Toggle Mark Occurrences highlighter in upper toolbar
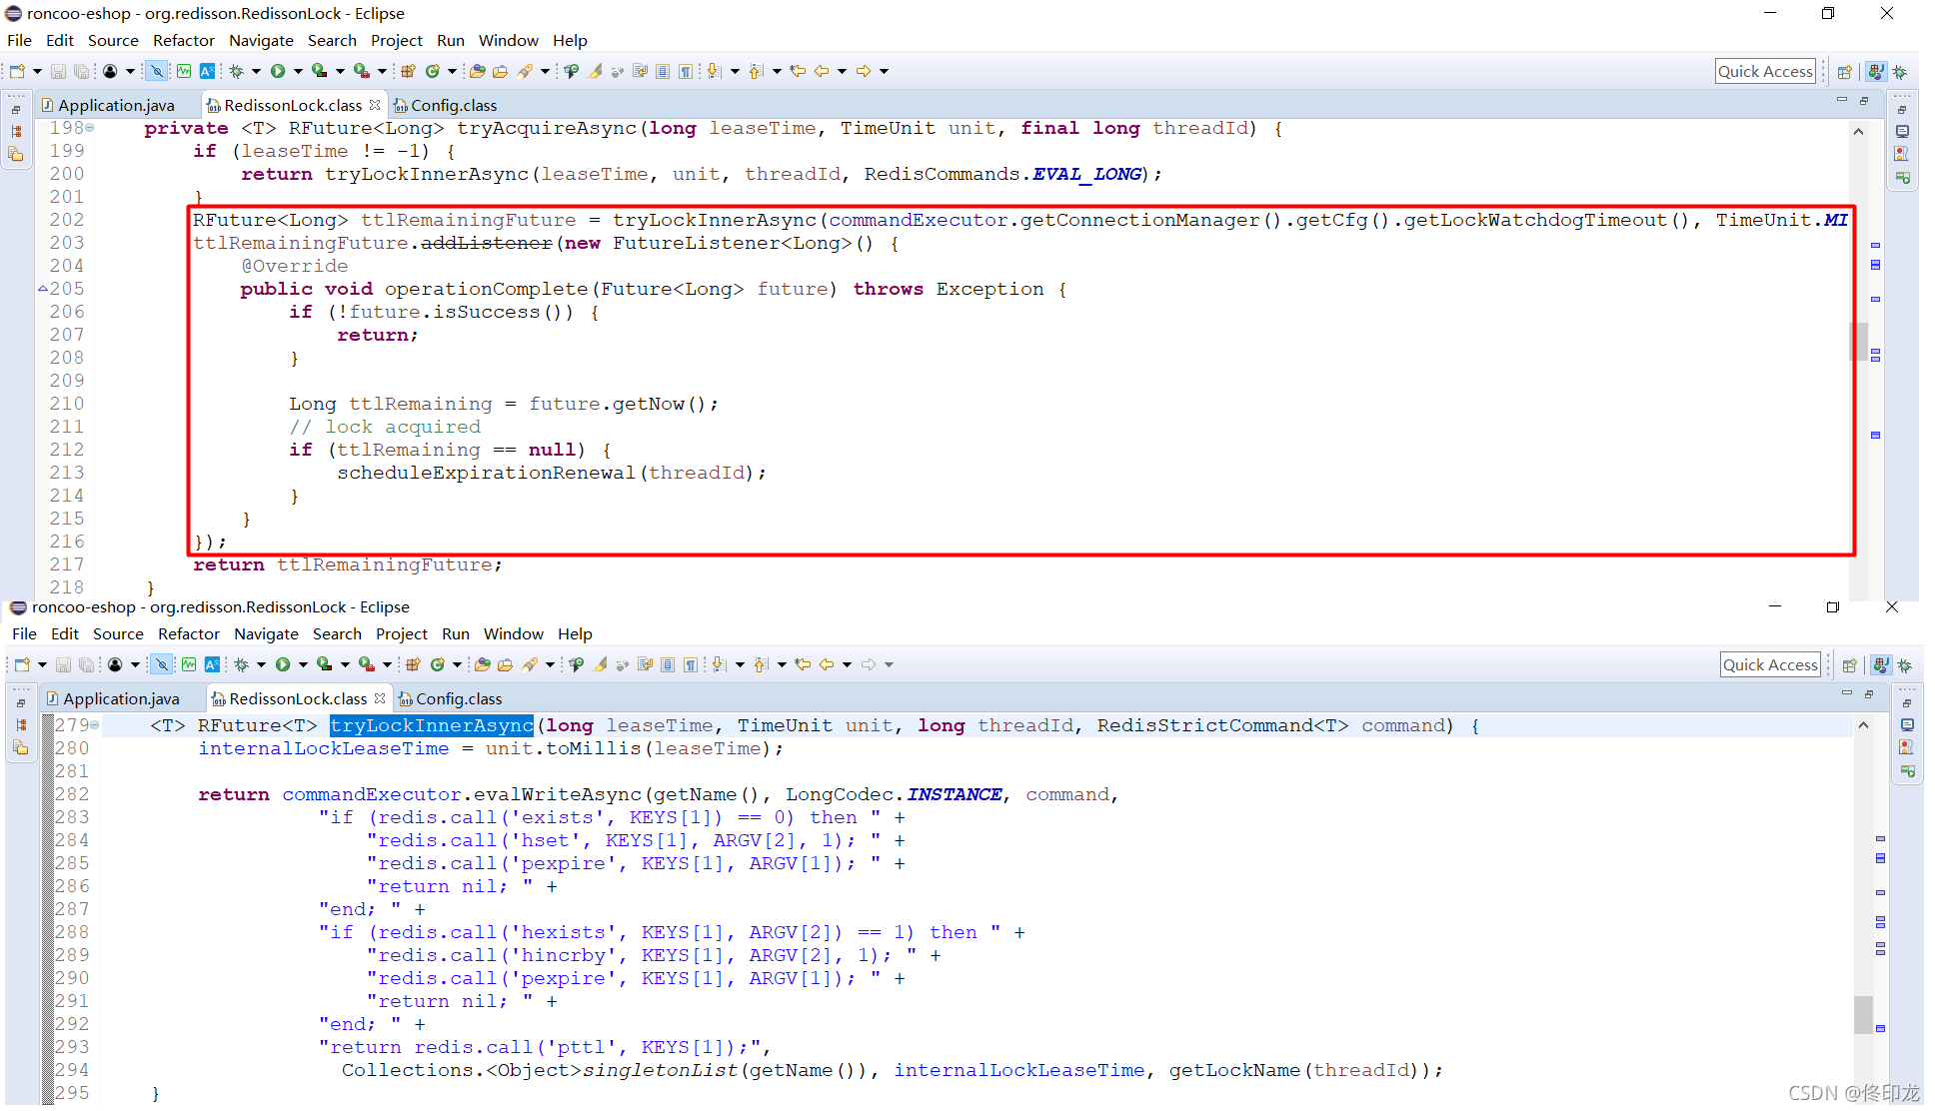The image size is (1935, 1111). coord(596,71)
